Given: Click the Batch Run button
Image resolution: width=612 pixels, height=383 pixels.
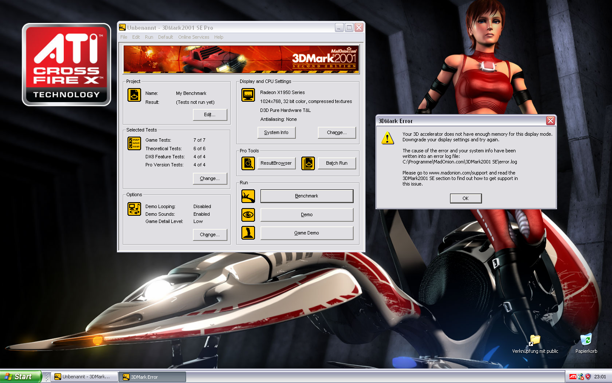Looking at the screenshot, I should (x=337, y=163).
